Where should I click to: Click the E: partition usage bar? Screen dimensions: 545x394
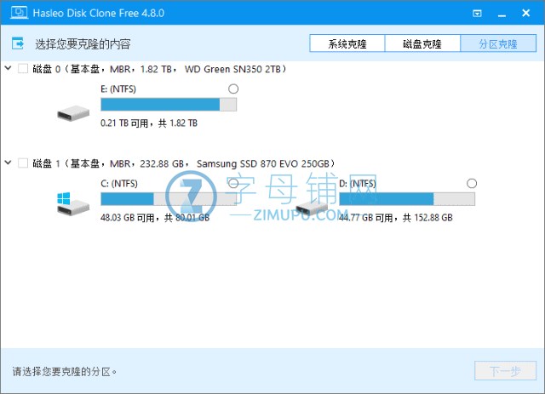169,105
